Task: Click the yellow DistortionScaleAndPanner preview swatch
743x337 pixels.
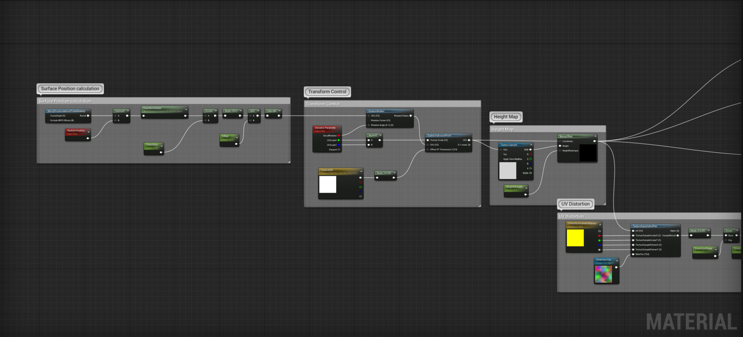Action: click(x=575, y=238)
